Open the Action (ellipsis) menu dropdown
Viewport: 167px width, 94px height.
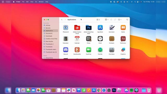pos(120,20)
